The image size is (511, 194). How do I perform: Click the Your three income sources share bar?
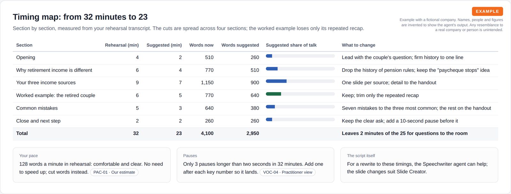coord(300,81)
